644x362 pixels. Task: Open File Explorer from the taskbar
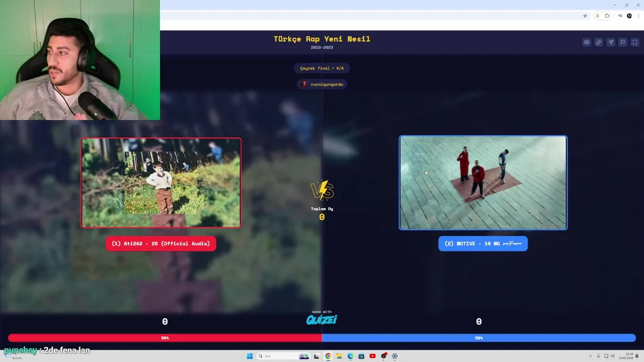click(339, 356)
